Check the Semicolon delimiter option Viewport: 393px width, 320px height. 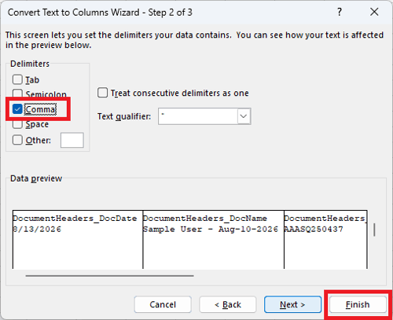pyautogui.click(x=17, y=94)
